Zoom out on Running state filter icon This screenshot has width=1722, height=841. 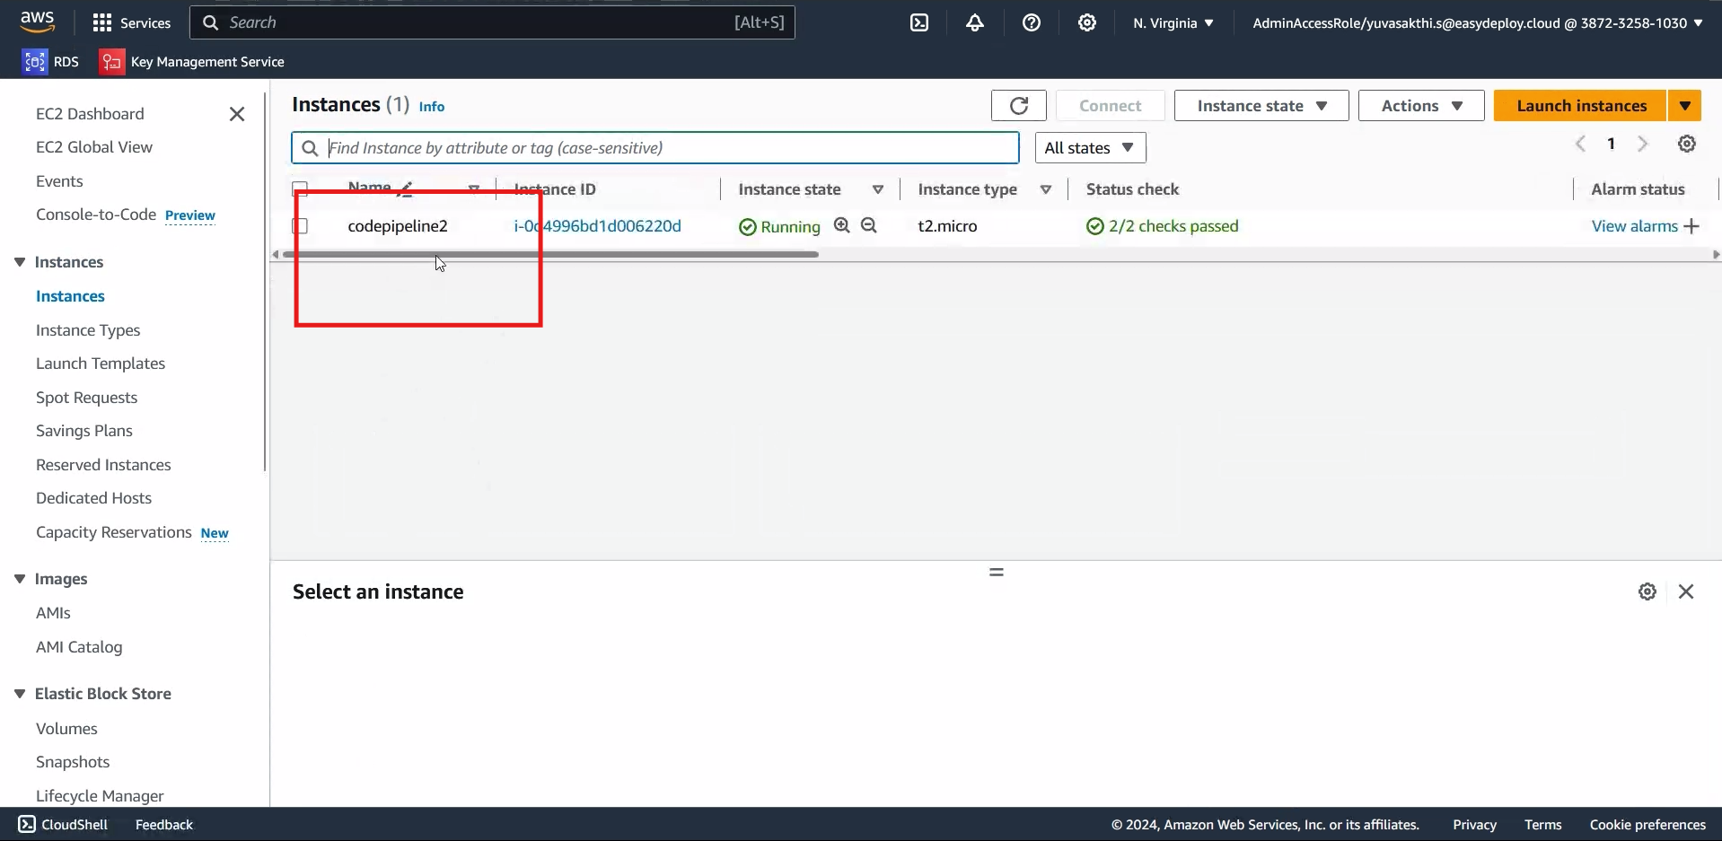coord(869,225)
